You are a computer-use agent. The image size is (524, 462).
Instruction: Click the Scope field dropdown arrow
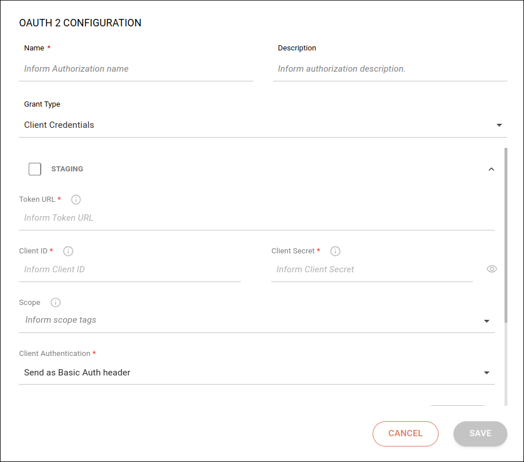(487, 321)
